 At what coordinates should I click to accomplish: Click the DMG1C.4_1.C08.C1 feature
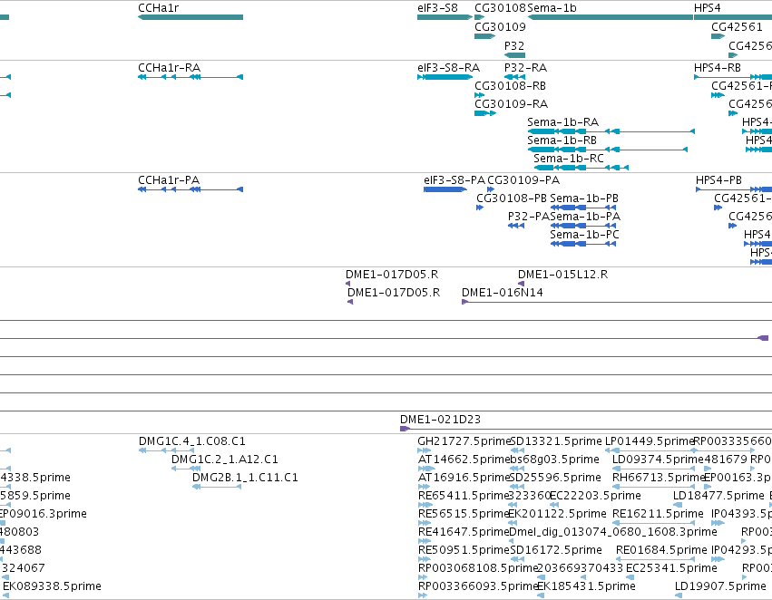point(166,450)
